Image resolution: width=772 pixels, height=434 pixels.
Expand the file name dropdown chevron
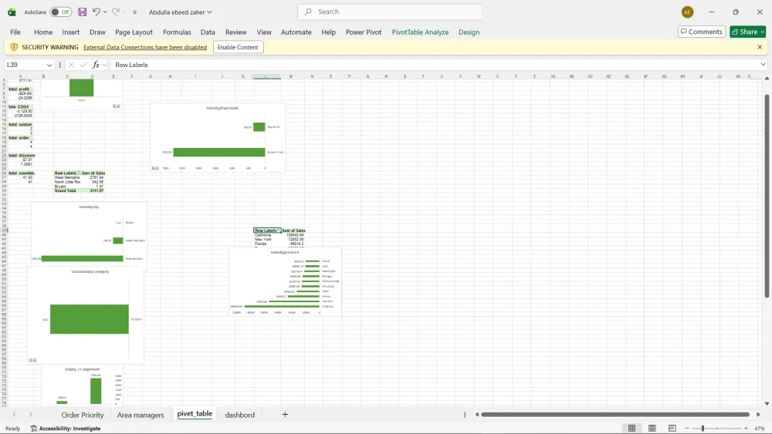209,12
